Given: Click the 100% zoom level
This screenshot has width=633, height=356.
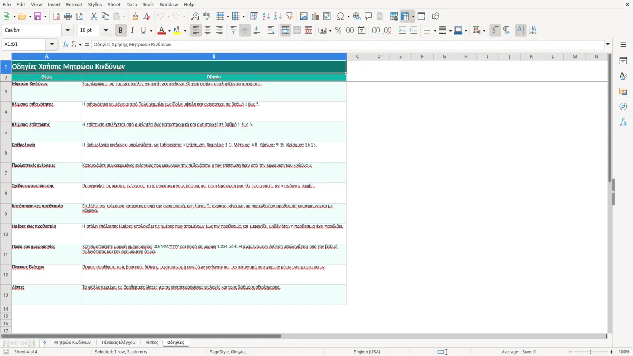Looking at the screenshot, I should (624, 352).
